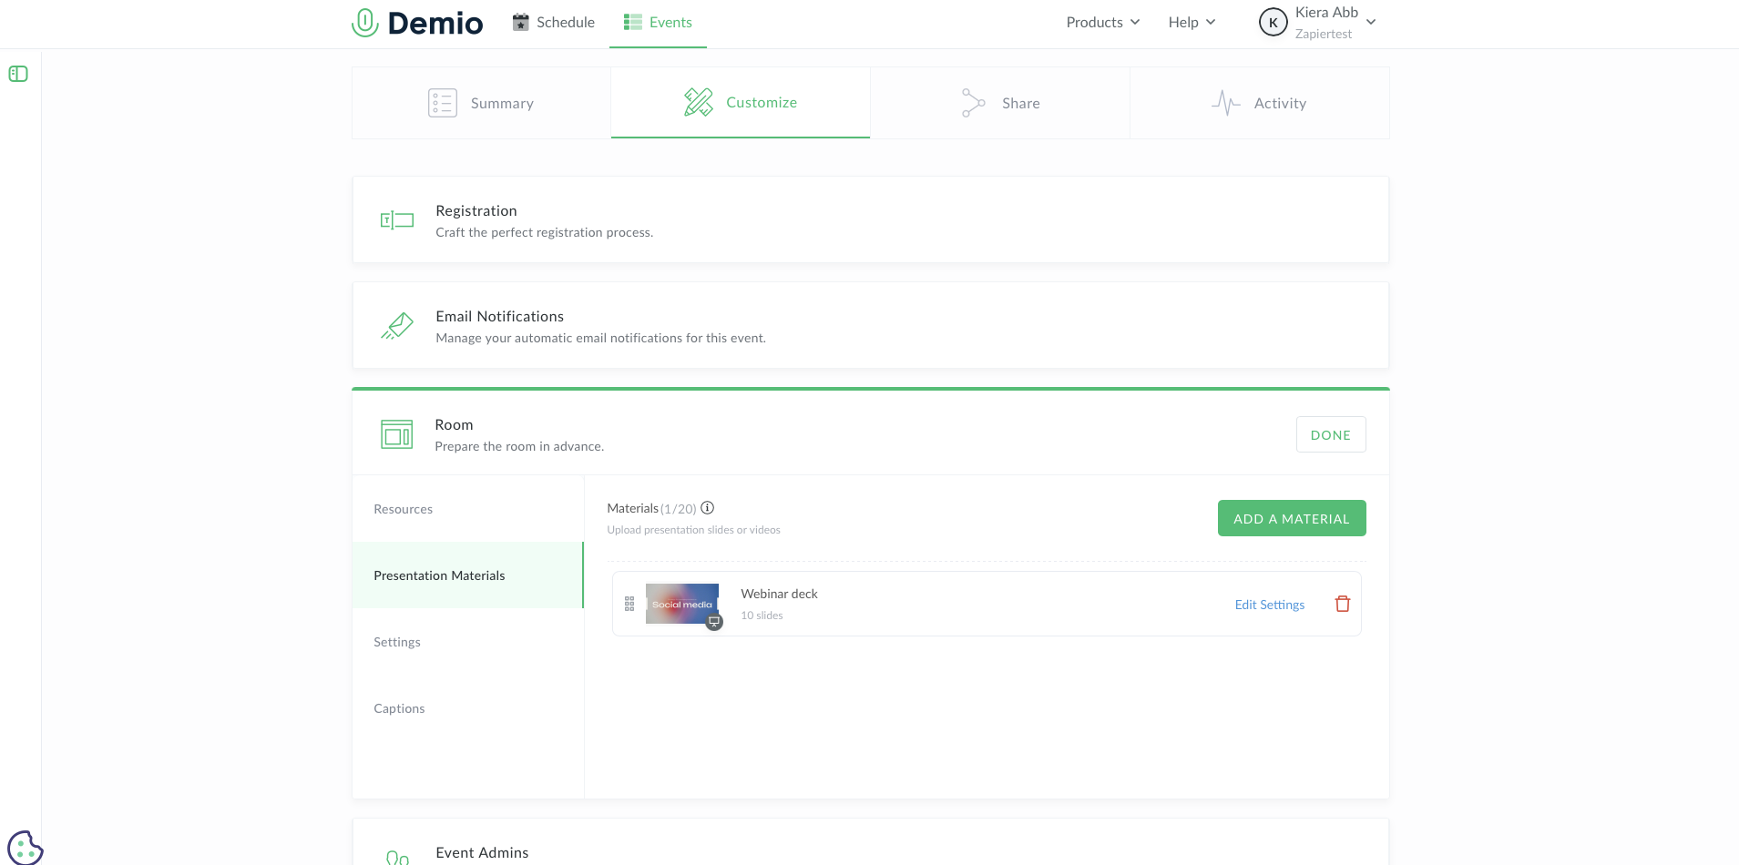Select Resources in Room sidebar

[468, 509]
